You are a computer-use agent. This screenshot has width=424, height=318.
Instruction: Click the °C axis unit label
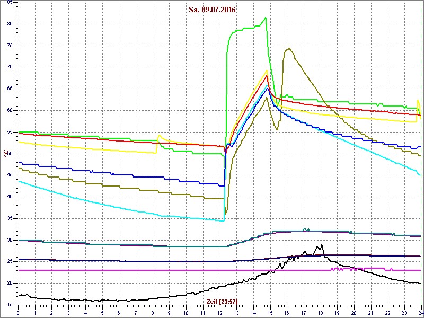[x=5, y=154]
